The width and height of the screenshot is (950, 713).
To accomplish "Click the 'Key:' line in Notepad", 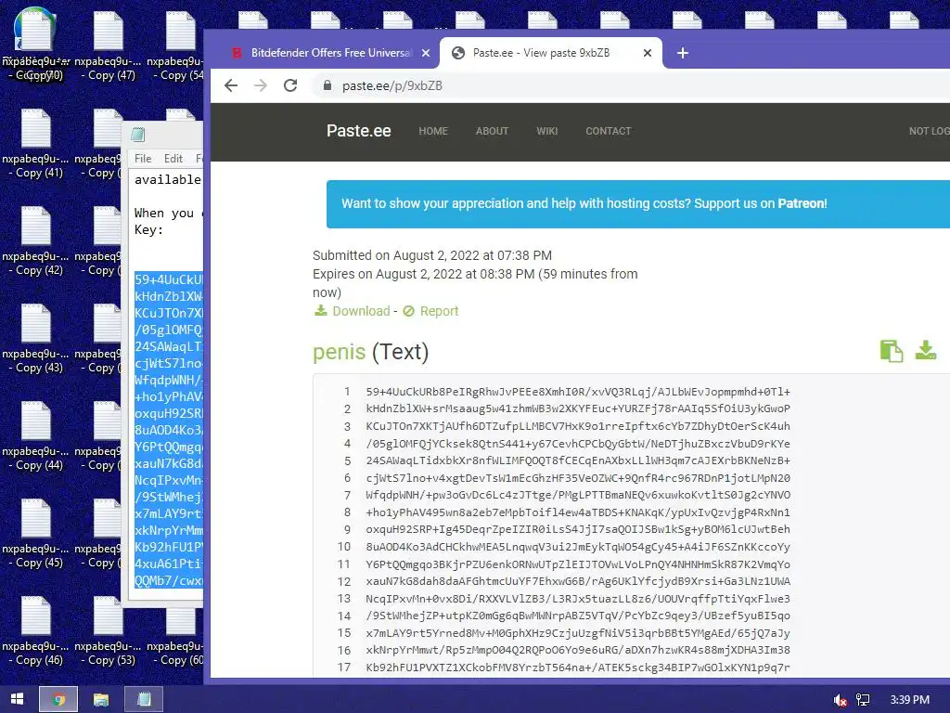I will point(149,230).
